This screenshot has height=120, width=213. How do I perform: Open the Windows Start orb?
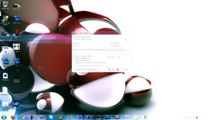(x=4, y=117)
